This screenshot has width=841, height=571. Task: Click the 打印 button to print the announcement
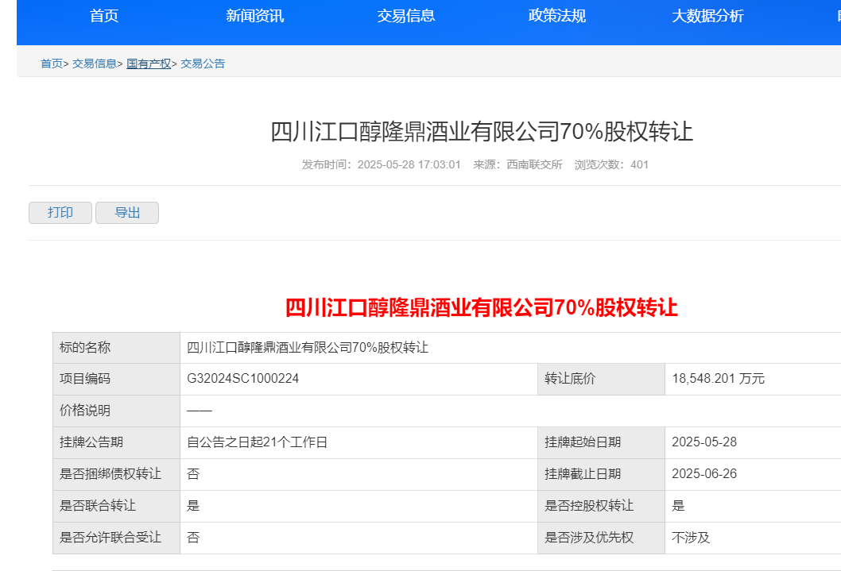pos(60,212)
